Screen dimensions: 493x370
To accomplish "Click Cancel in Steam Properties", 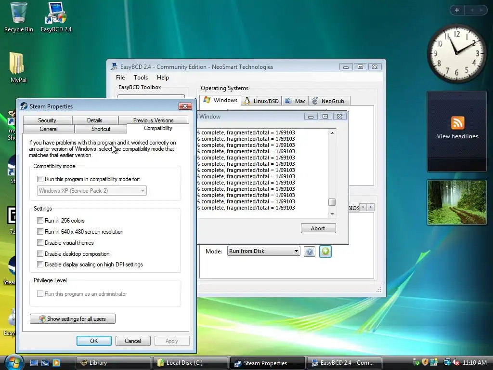I will pos(133,341).
